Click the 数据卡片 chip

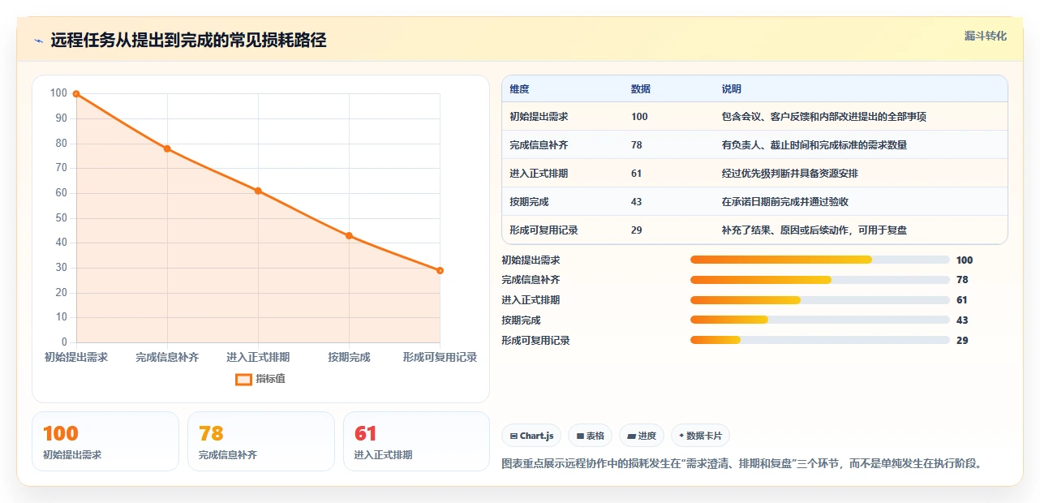[700, 436]
